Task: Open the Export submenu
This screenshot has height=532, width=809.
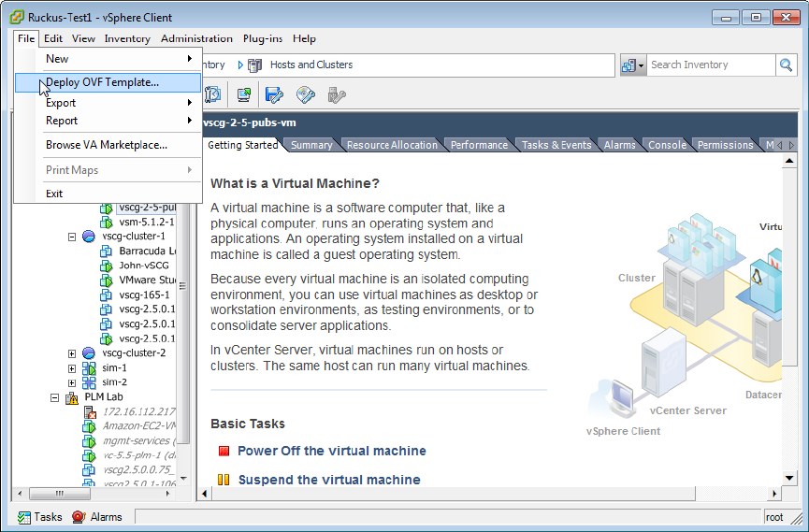Action: (x=108, y=103)
